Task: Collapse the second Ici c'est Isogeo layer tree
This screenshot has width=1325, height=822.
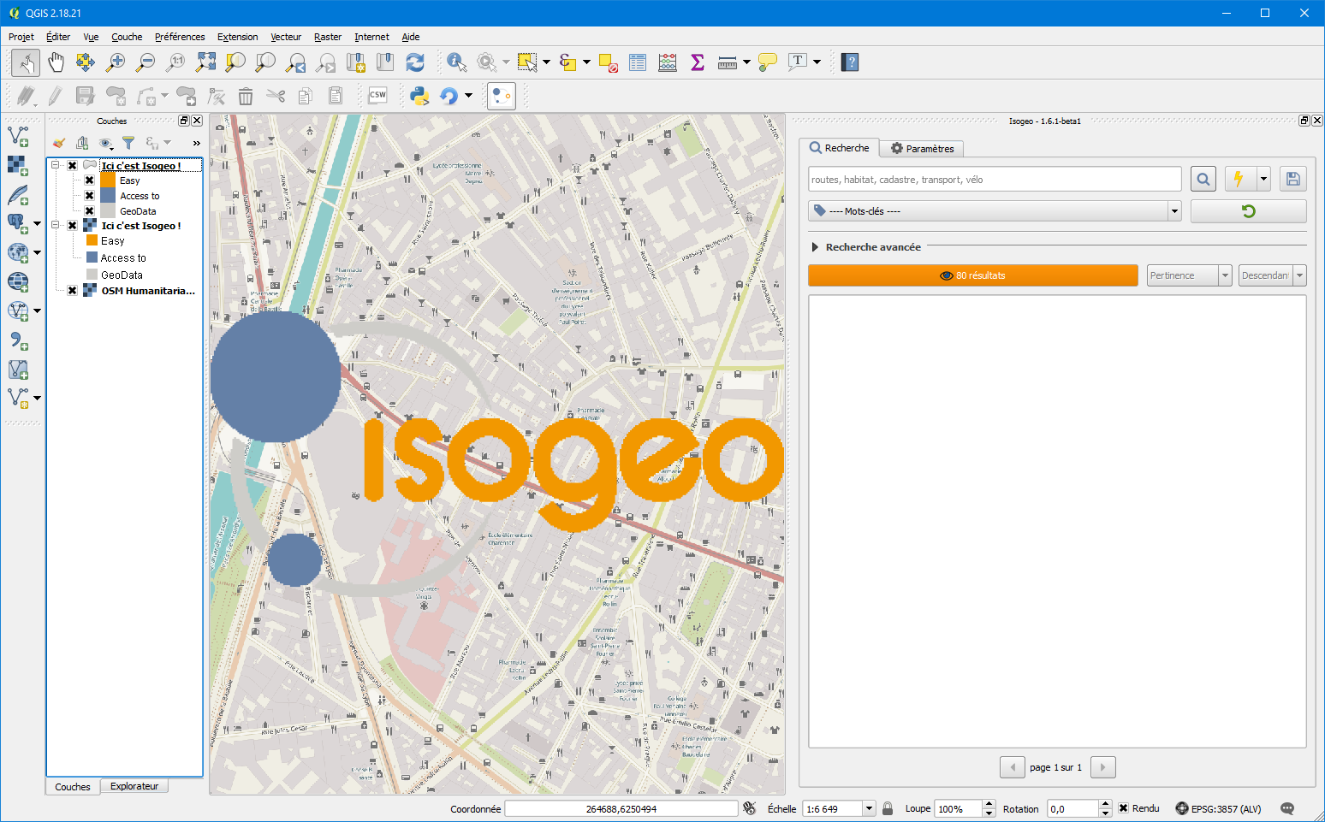Action: click(56, 225)
